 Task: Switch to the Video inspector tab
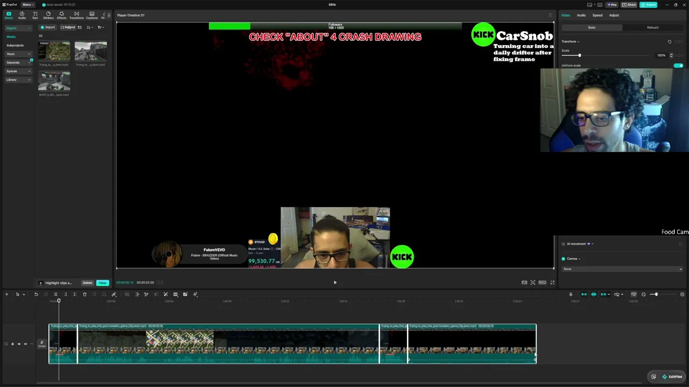[x=566, y=15]
